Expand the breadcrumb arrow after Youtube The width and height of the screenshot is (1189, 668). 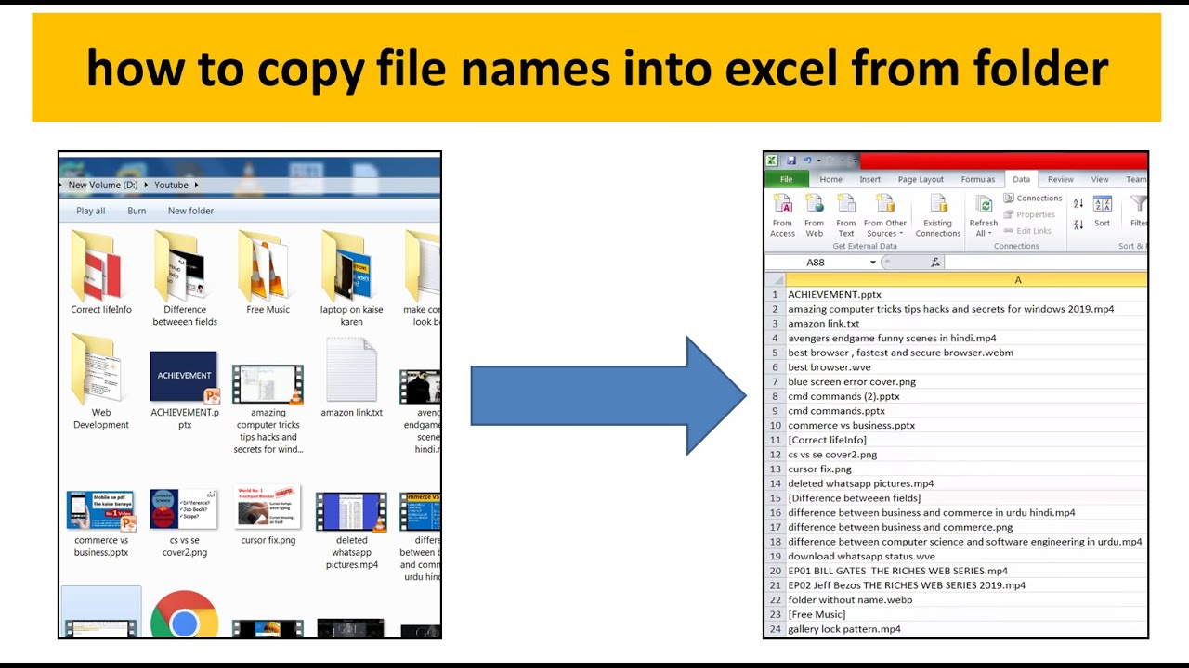point(196,186)
